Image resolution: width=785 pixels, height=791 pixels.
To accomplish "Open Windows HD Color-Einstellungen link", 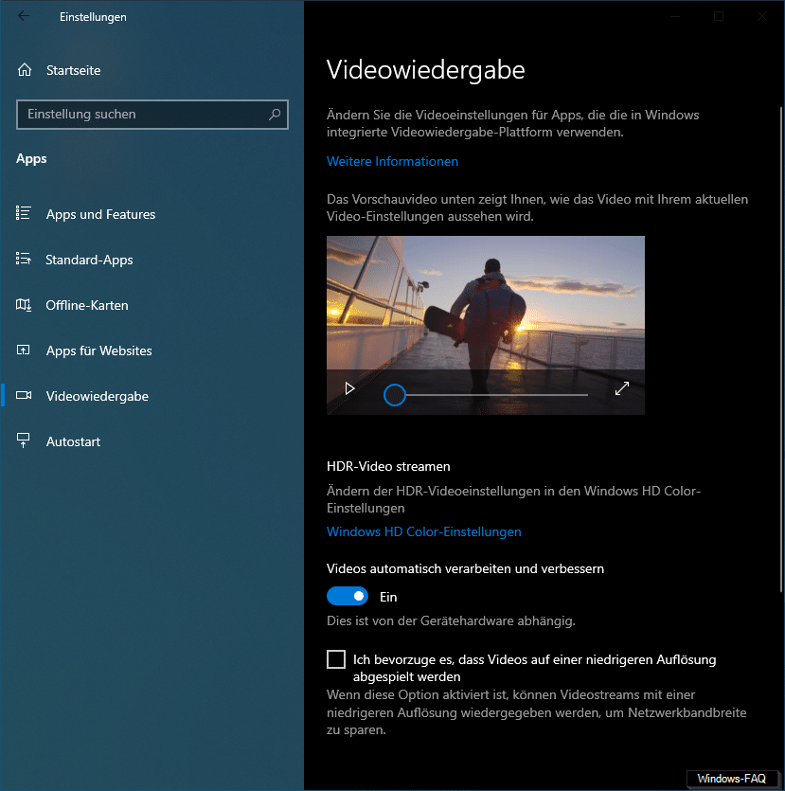I will click(x=424, y=531).
